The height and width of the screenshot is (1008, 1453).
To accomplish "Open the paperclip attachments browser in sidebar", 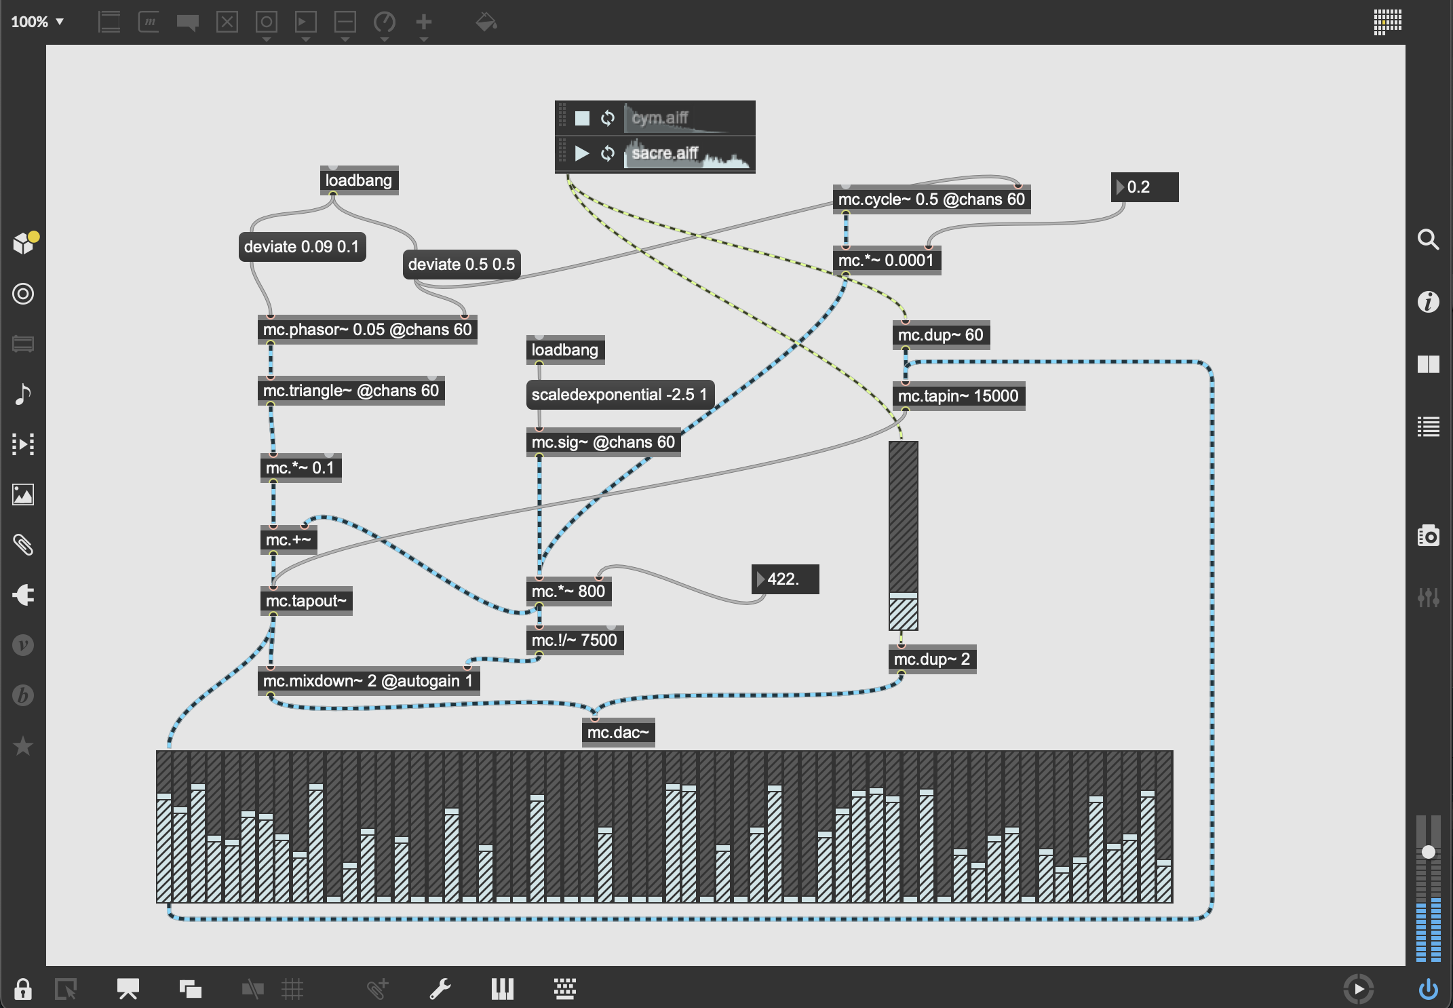I will (x=23, y=545).
